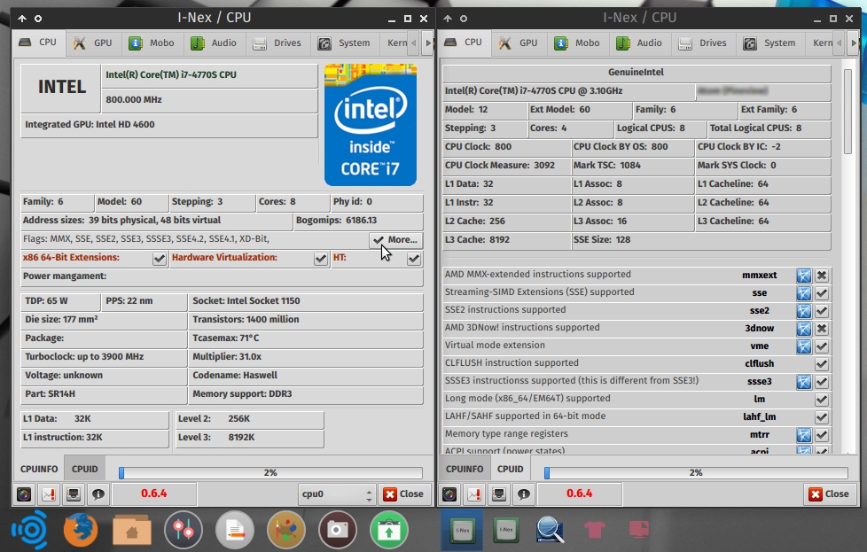Click the blue info icon in the ssse3 row
The width and height of the screenshot is (867, 552).
[804, 381]
